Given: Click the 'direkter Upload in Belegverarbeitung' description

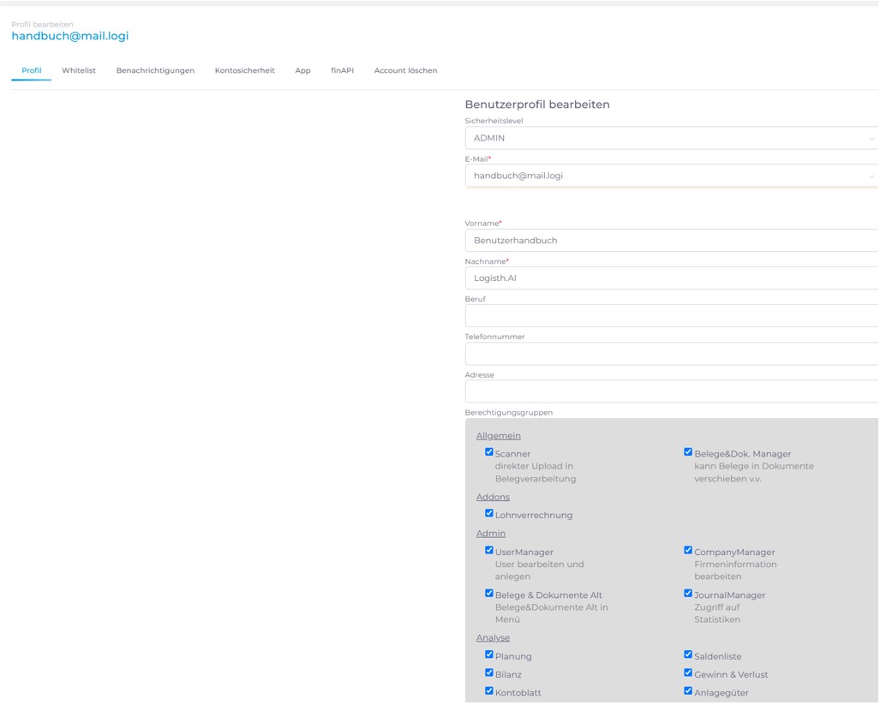Looking at the screenshot, I should coord(536,473).
